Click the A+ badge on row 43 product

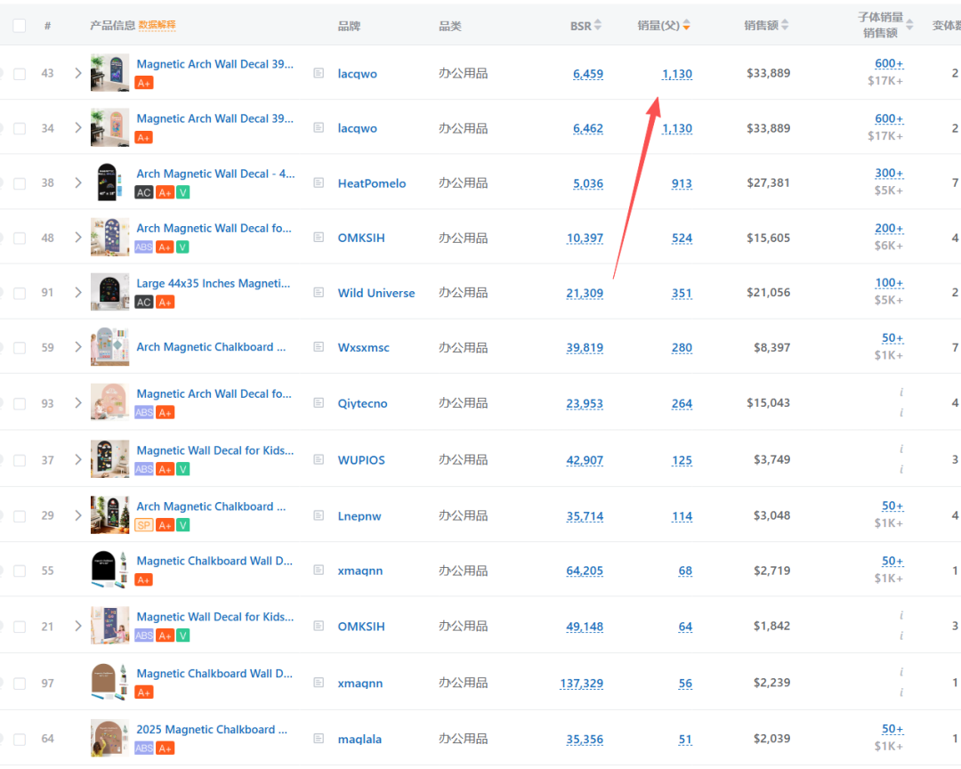point(144,83)
